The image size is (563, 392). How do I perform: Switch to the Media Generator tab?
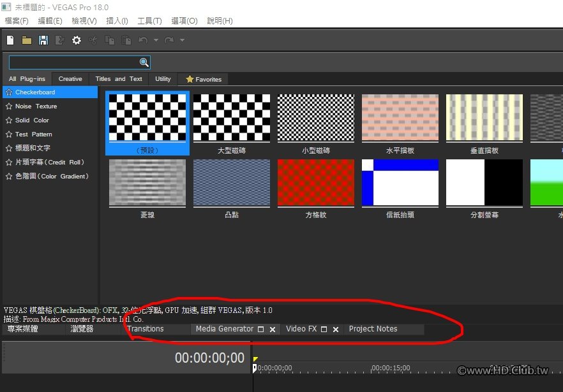click(225, 329)
